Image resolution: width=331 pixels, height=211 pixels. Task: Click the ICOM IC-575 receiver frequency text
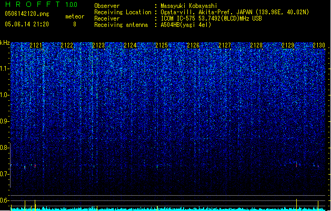tap(211, 18)
